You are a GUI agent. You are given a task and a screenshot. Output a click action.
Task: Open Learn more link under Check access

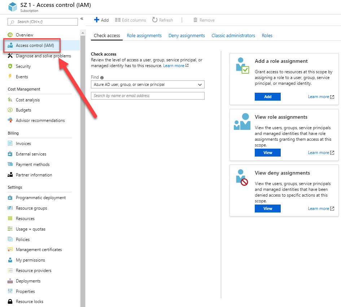click(176, 65)
